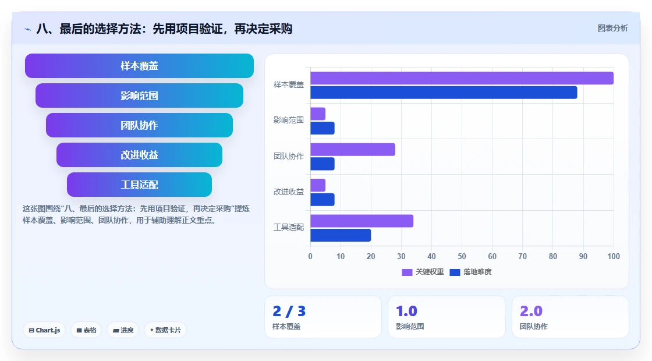Screen dimensions: 652x361
Task: Select the 改进收益 funnel bar
Action: (x=139, y=155)
